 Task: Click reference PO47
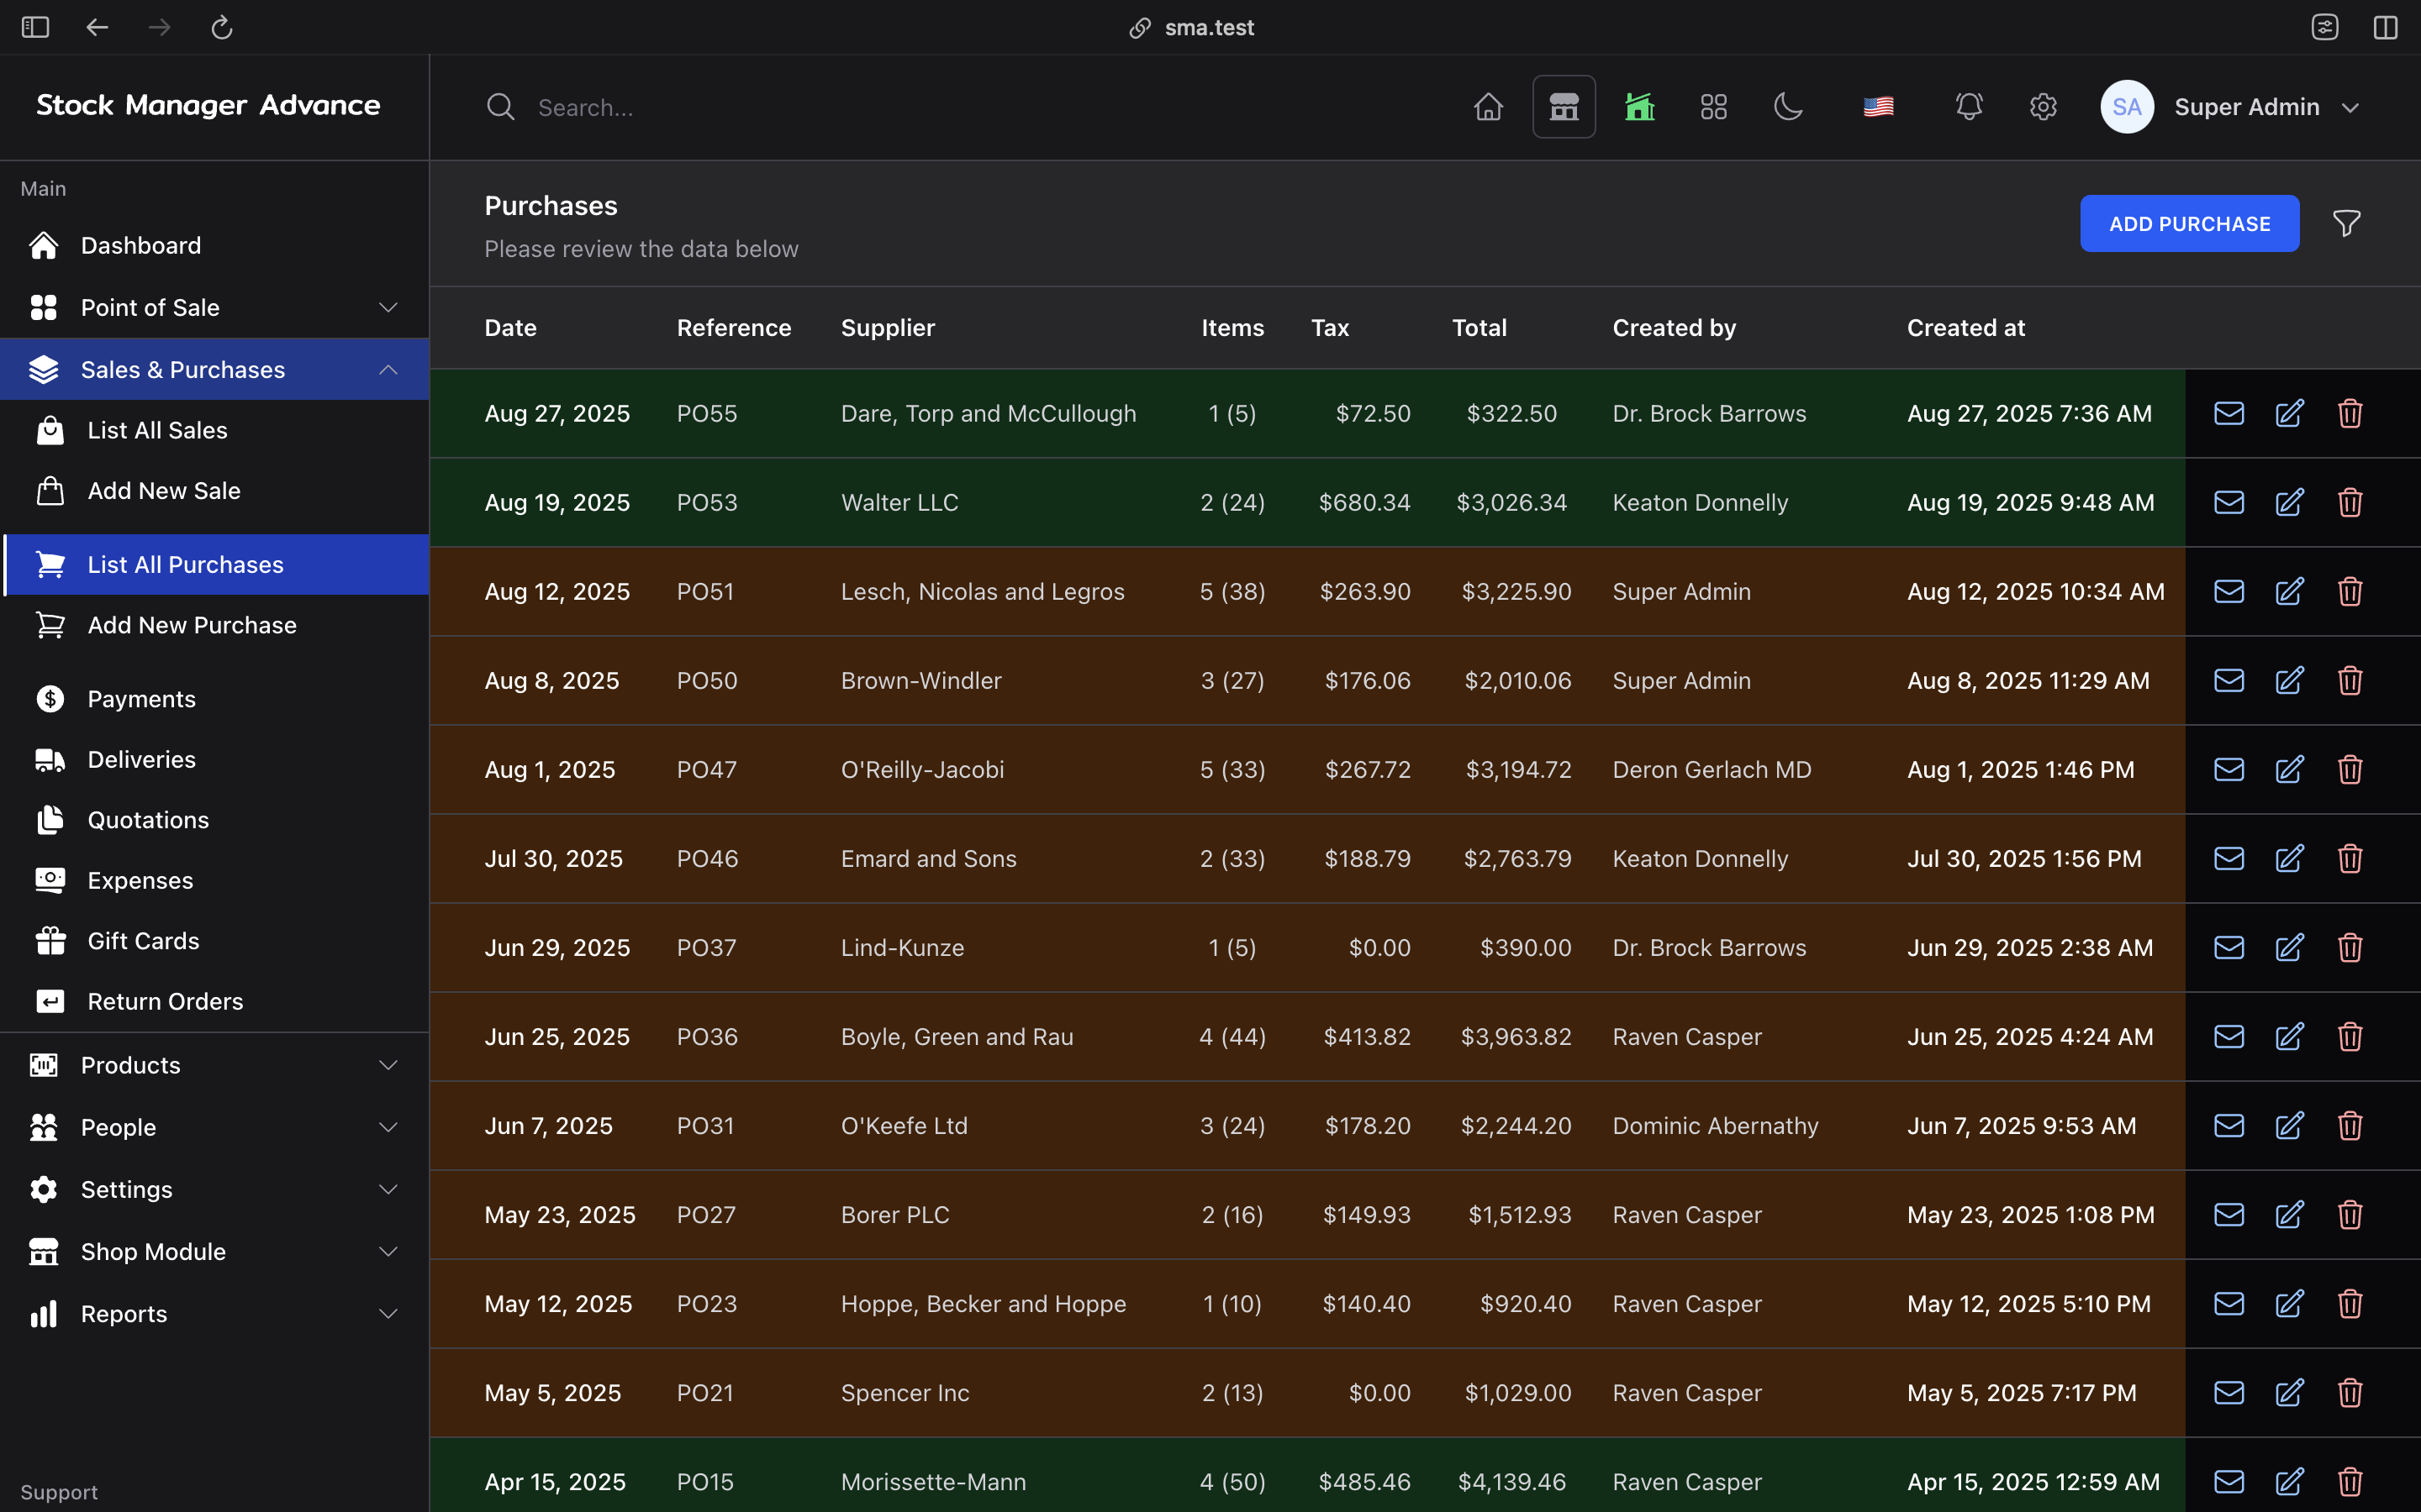tap(706, 769)
